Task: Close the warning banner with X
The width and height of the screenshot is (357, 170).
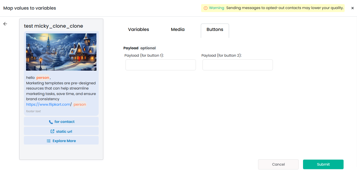Action: click(x=352, y=8)
